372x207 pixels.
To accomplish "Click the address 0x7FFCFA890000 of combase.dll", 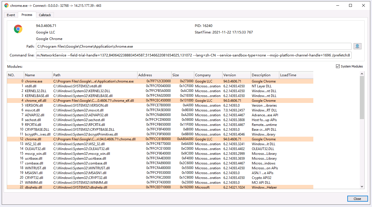I will 158,163.
